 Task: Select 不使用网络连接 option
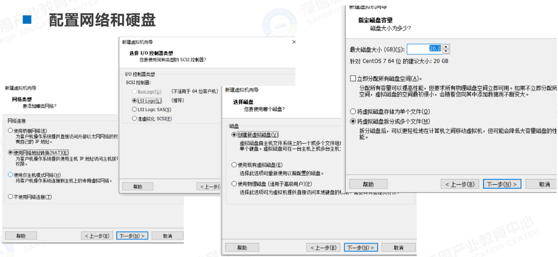10,197
